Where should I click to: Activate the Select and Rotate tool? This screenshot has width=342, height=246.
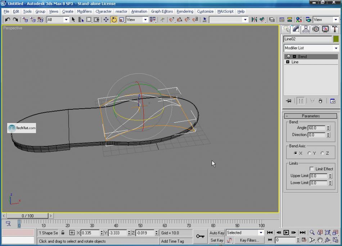pos(114,20)
